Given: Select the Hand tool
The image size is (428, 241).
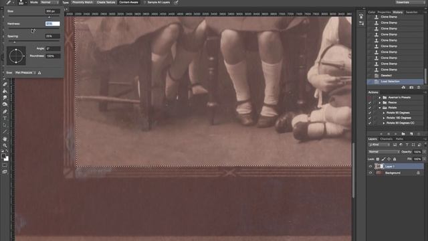Looking at the screenshot, I should pos(5,139).
